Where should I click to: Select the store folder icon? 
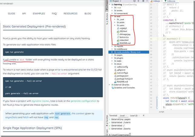click(x=115, y=64)
